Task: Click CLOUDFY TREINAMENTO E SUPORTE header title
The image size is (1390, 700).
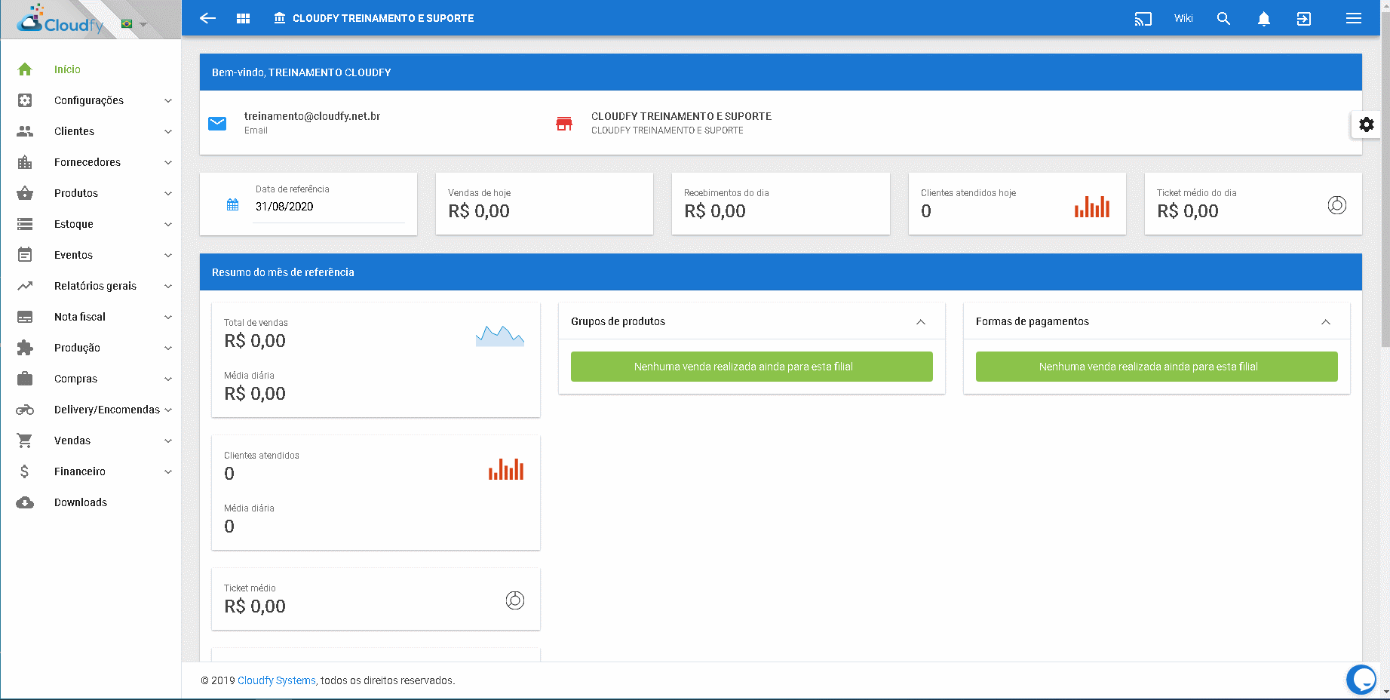Action: (383, 18)
